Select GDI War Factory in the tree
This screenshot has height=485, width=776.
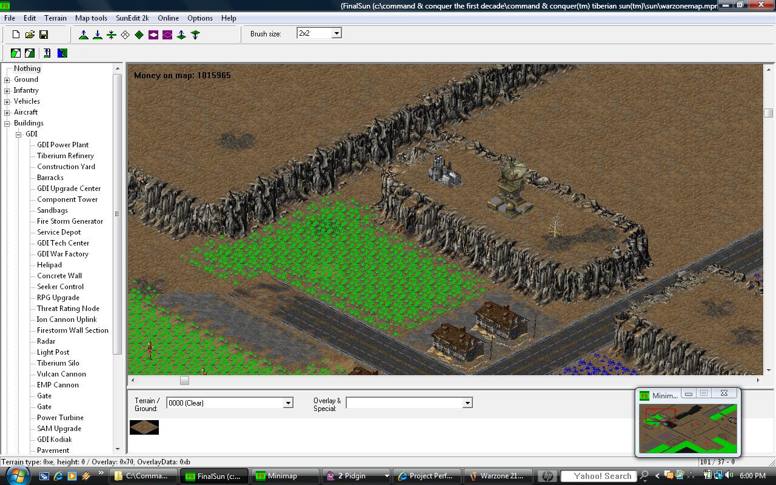[x=63, y=254]
